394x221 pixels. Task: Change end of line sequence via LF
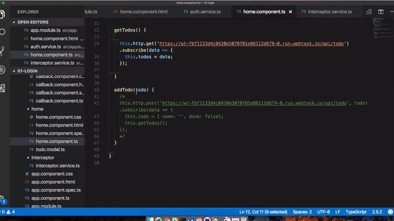tap(337, 212)
